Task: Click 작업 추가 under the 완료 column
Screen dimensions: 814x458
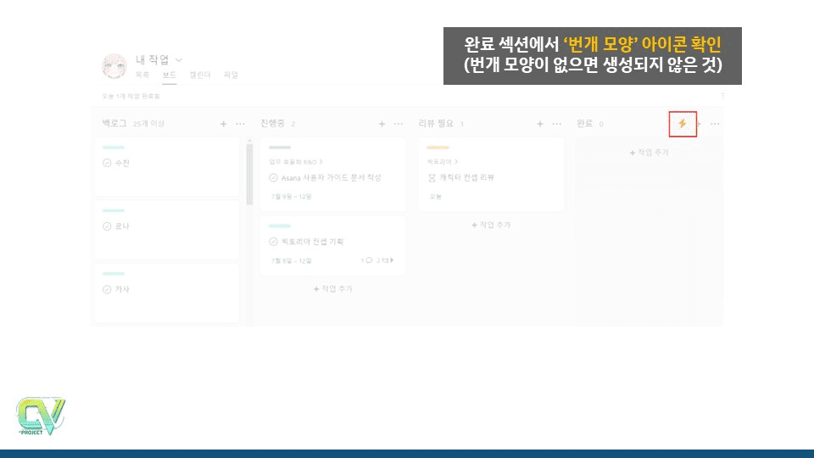Action: pyautogui.click(x=649, y=153)
